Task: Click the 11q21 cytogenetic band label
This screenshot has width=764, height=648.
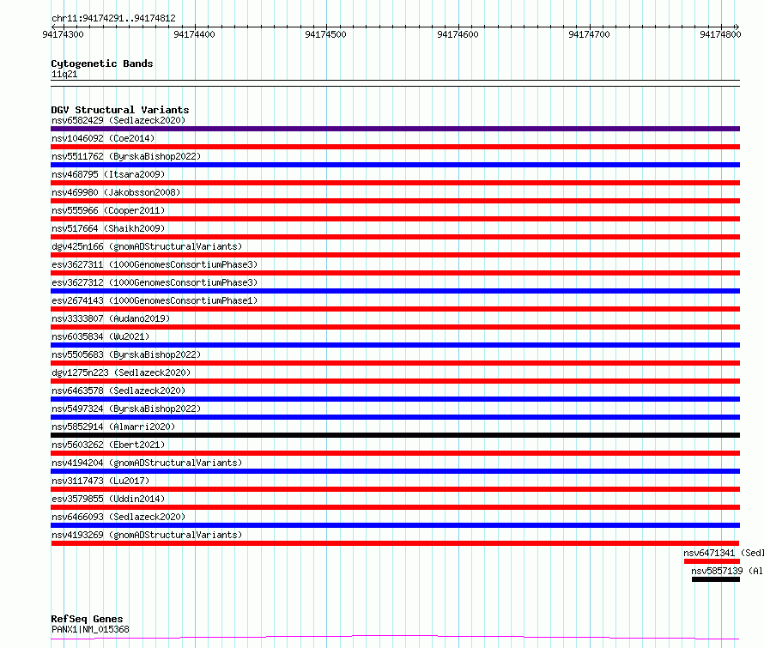Action: [x=64, y=74]
